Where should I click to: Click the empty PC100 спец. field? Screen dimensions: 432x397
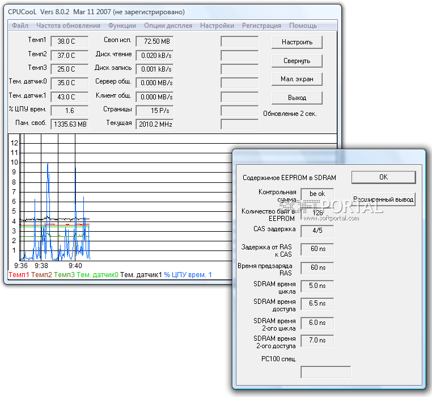[x=325, y=372]
